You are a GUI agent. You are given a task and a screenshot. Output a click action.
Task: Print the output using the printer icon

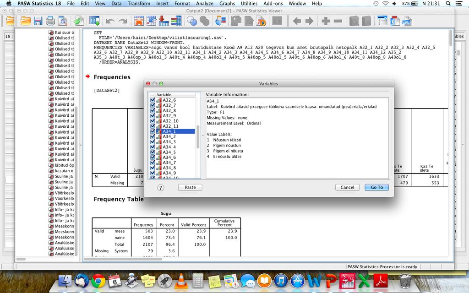coord(50,21)
